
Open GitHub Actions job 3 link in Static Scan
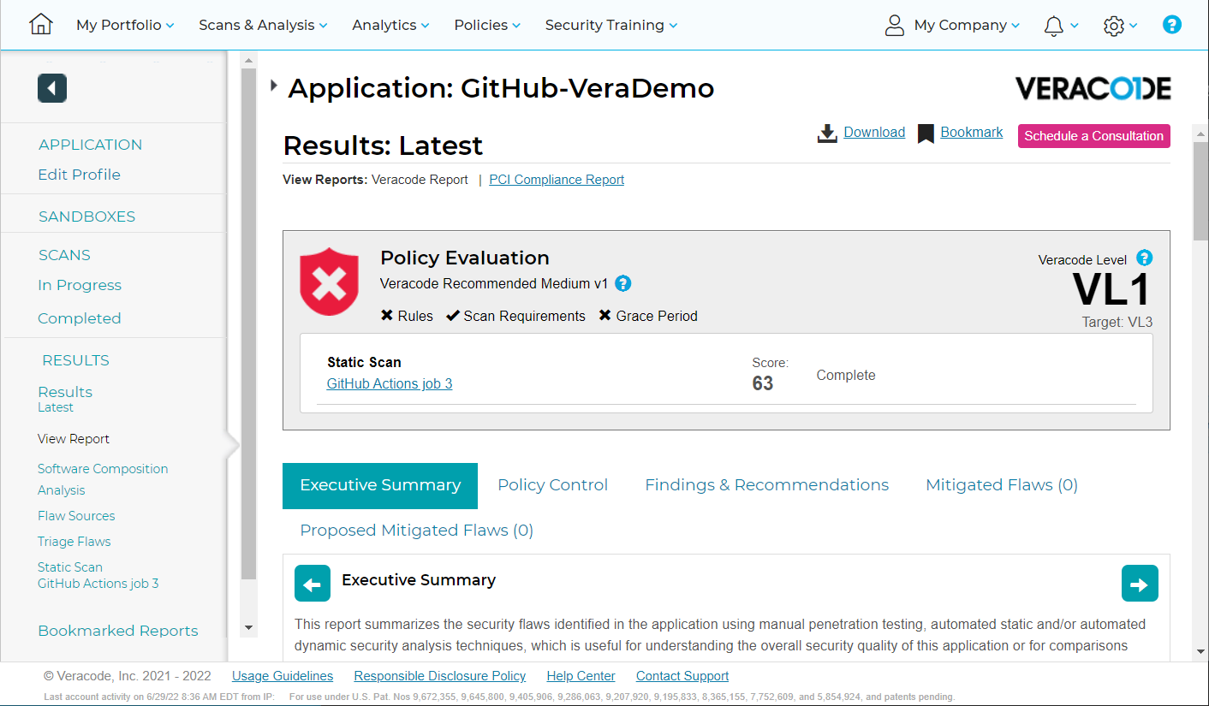390,383
